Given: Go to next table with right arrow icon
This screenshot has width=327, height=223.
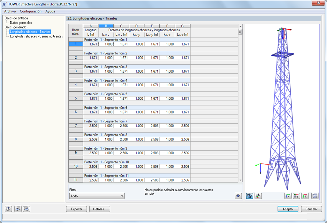Looking at the screenshot, I should point(27,209).
